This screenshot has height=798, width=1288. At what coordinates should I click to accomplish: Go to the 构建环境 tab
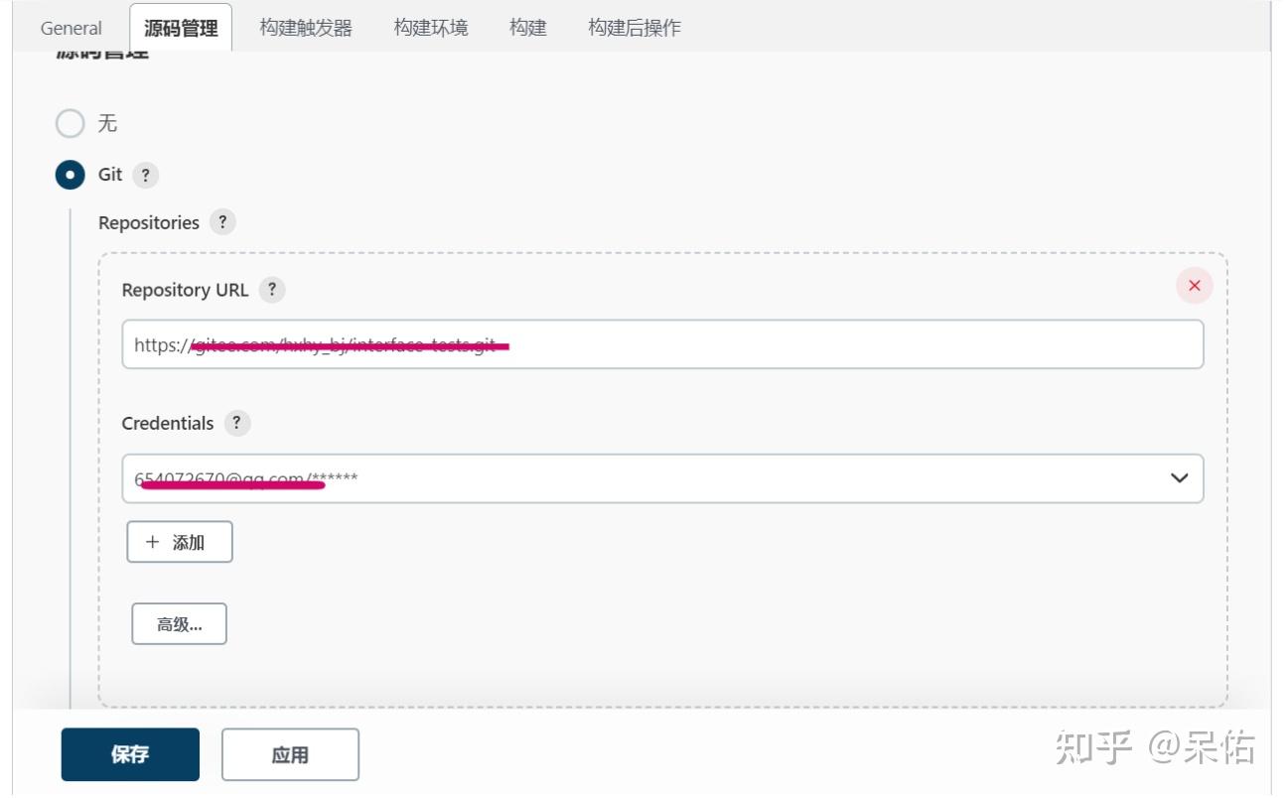(x=430, y=28)
